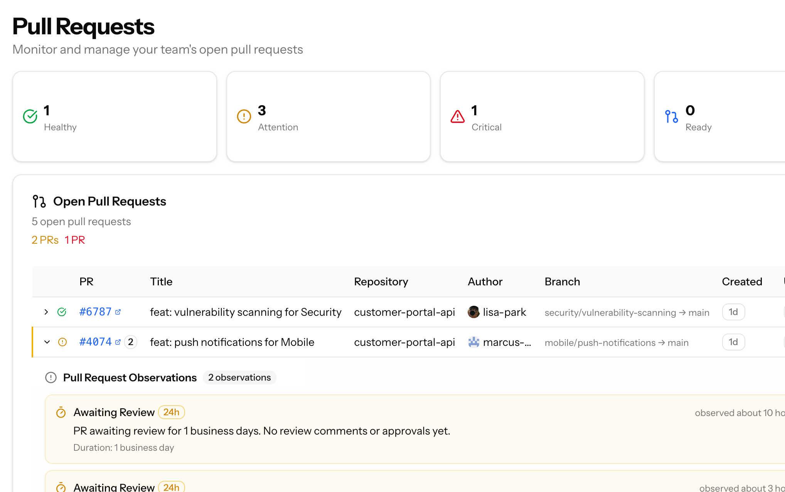Open external link icon next to #6787
The width and height of the screenshot is (785, 492).
click(118, 312)
